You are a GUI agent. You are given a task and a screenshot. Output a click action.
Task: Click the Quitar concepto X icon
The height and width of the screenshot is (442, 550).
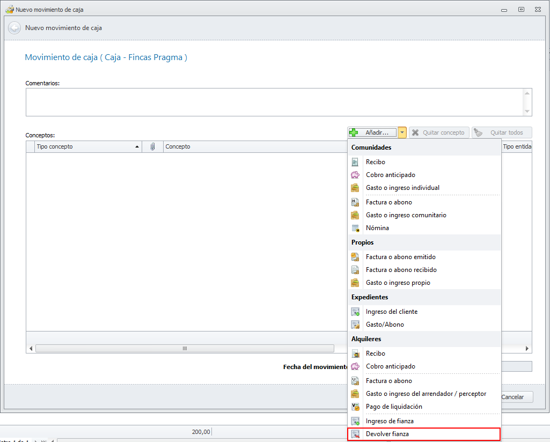(415, 132)
